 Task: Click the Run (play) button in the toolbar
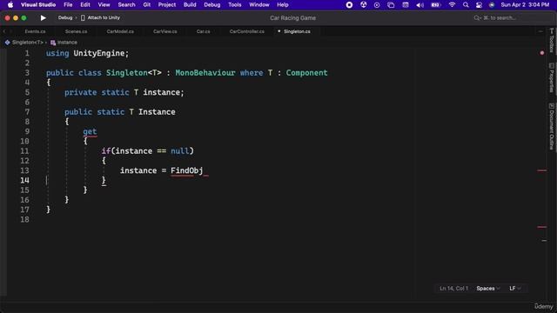click(x=43, y=17)
